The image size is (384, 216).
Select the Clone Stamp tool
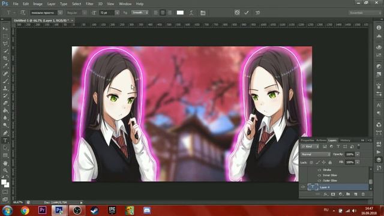coord(5,88)
